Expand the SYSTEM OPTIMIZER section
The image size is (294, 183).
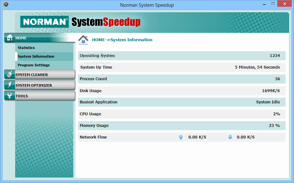[x=40, y=85]
